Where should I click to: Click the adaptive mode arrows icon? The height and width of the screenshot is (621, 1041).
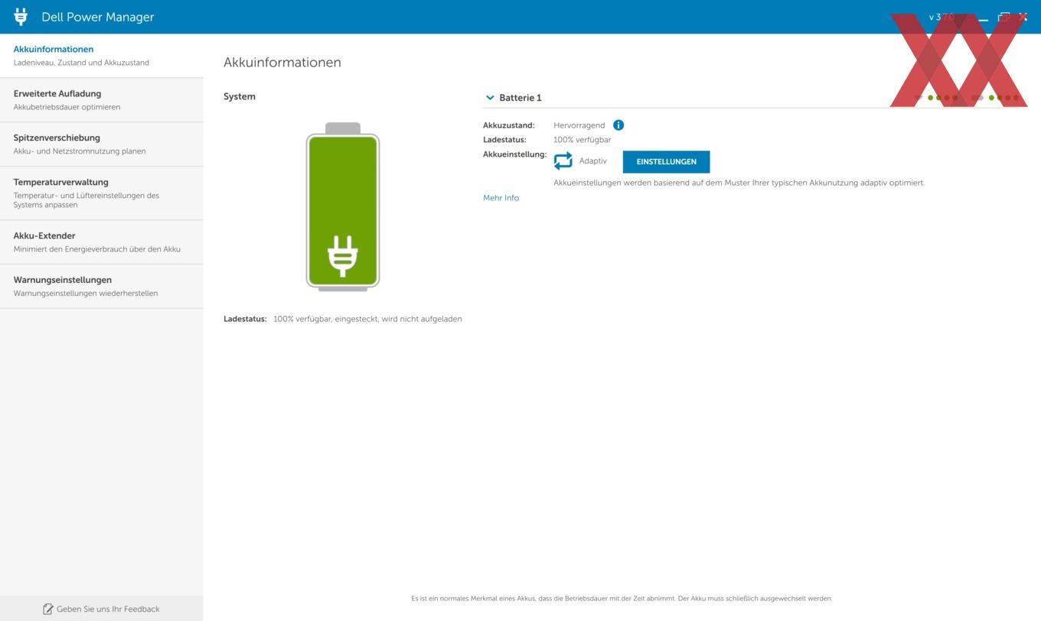coord(563,161)
